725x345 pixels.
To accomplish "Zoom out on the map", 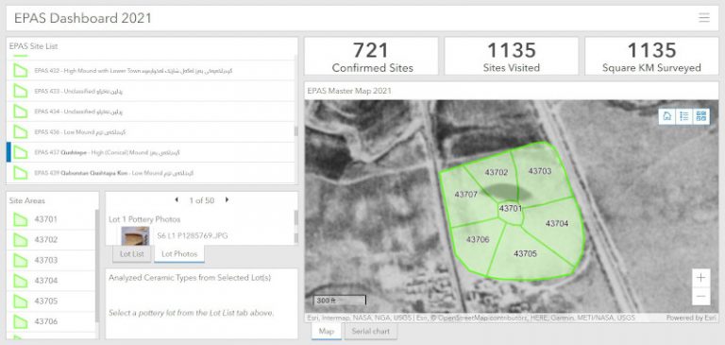I will (x=701, y=297).
